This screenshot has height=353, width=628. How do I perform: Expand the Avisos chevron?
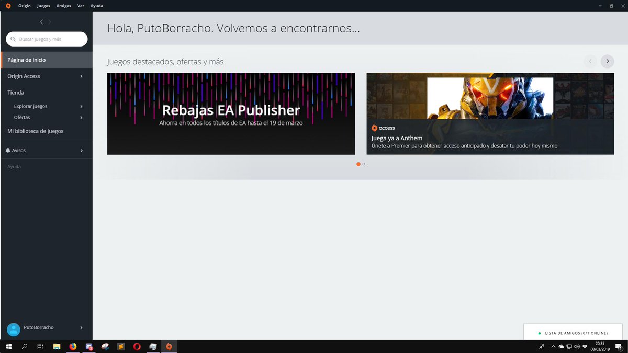[82, 151]
